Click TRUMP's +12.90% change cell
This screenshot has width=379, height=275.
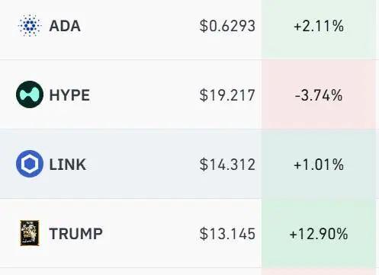319,234
